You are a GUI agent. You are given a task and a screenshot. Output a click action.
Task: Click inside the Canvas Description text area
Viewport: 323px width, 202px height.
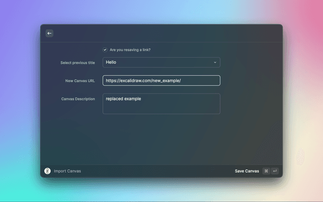[x=161, y=107]
